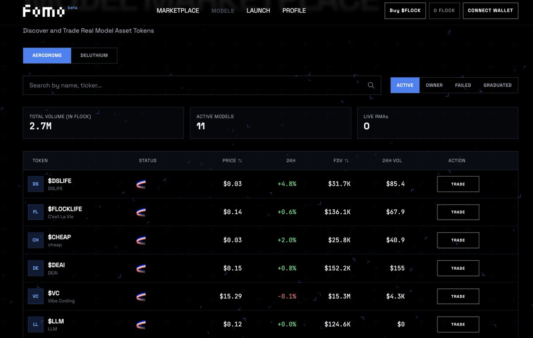Screen dimensions: 533x338
Task: Click the DE avatar for $DEAI
Action: click(36, 268)
